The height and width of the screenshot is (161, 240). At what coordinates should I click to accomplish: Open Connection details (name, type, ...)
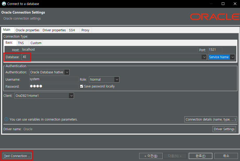pos(210,120)
